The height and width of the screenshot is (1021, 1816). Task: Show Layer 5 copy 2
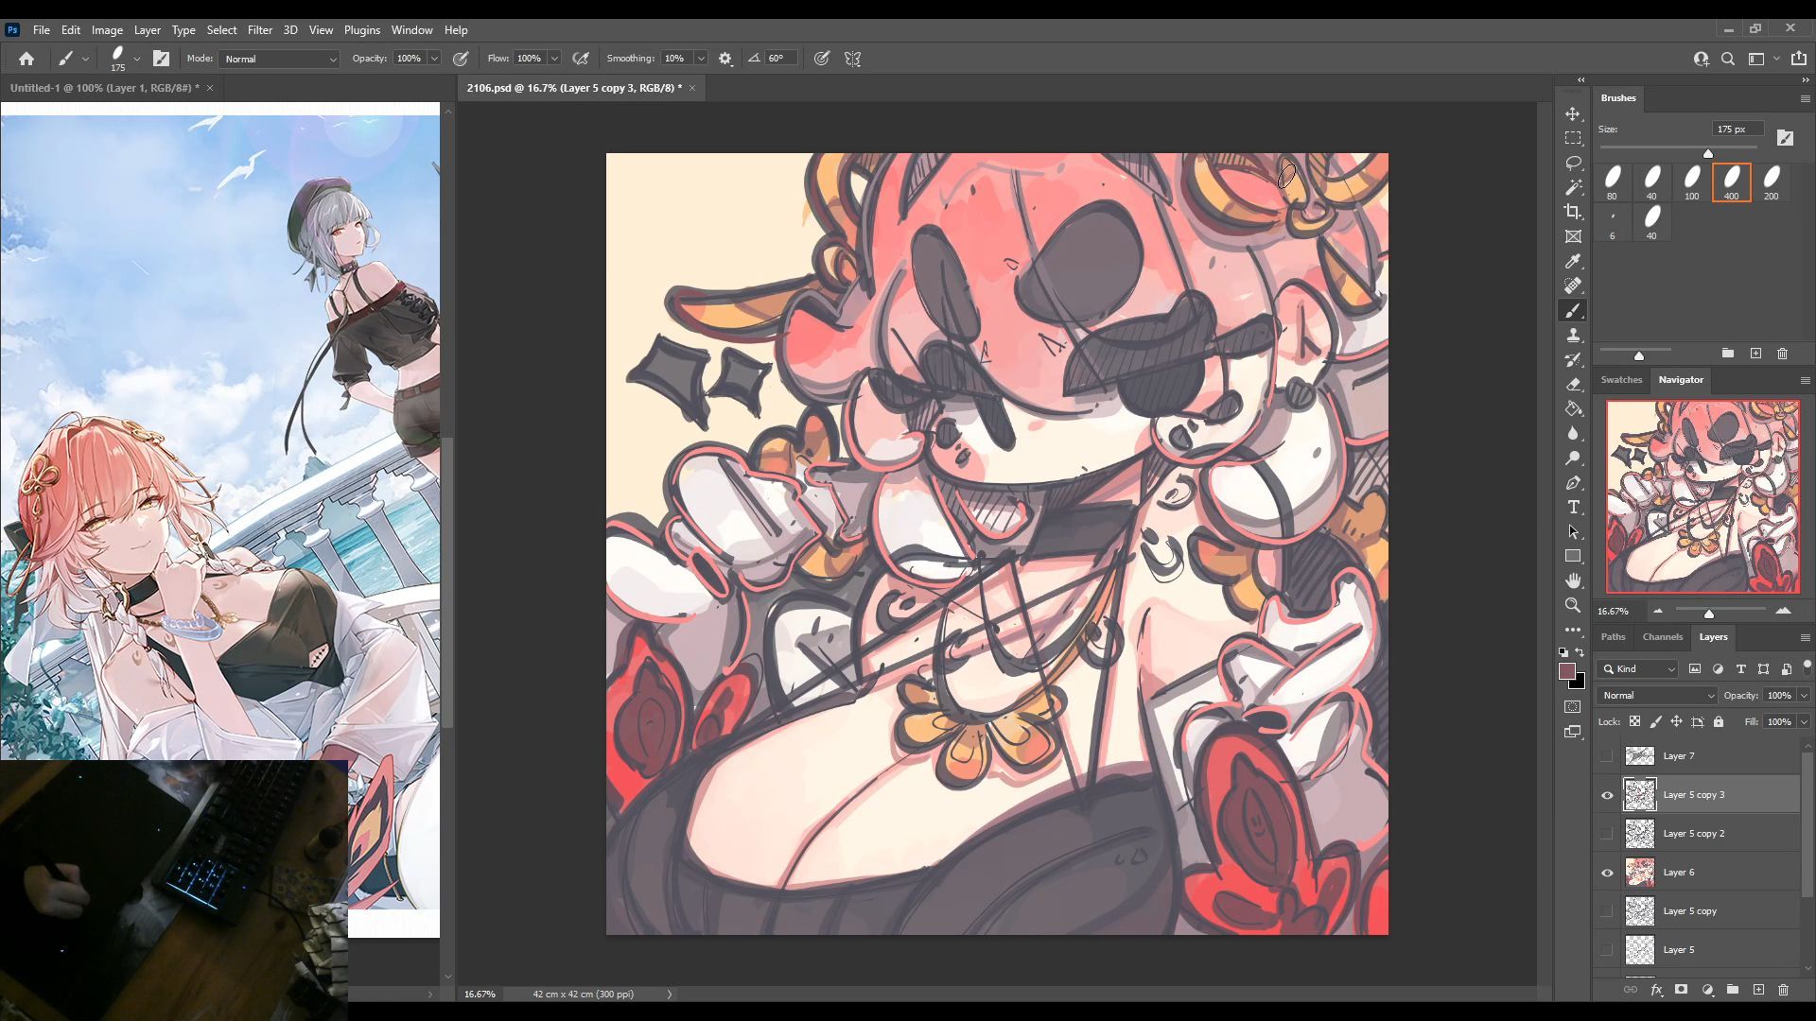point(1607,834)
